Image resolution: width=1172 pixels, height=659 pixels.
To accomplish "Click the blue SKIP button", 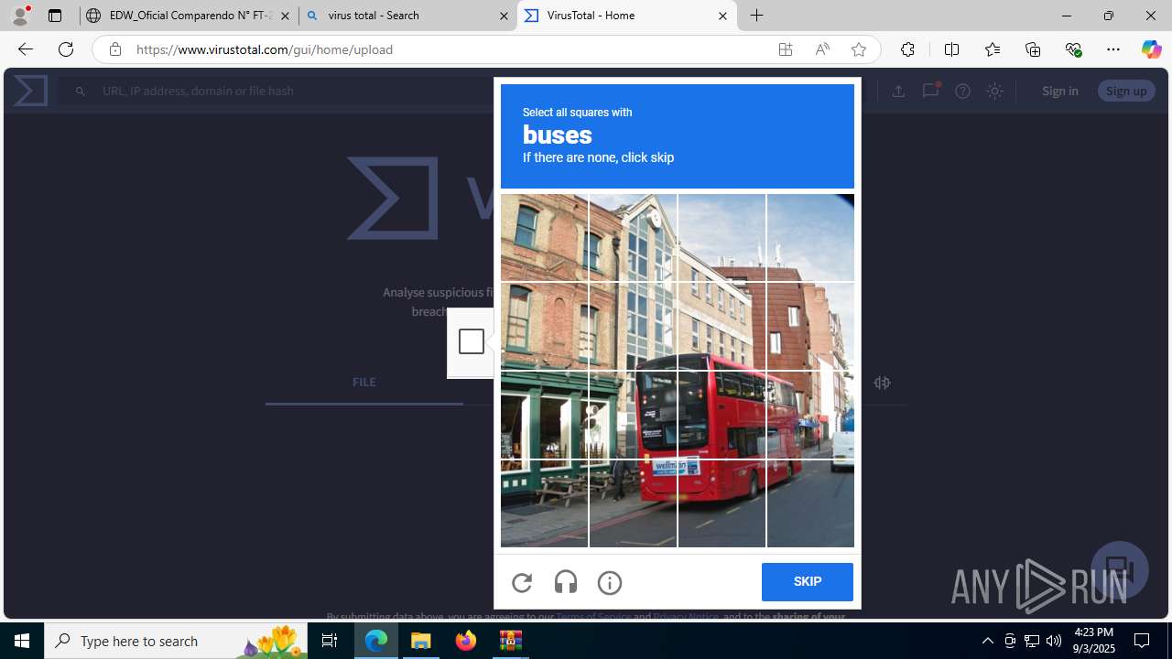I will click(808, 582).
